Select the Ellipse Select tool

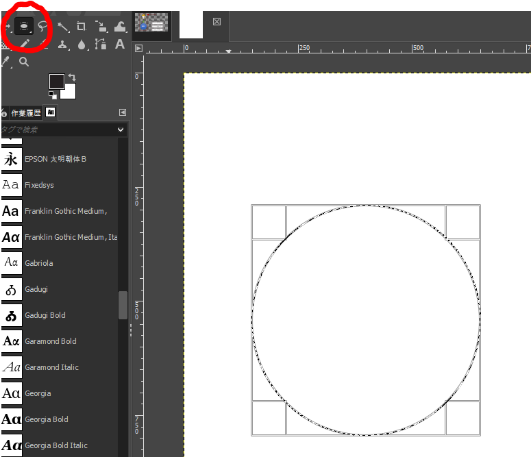click(25, 27)
